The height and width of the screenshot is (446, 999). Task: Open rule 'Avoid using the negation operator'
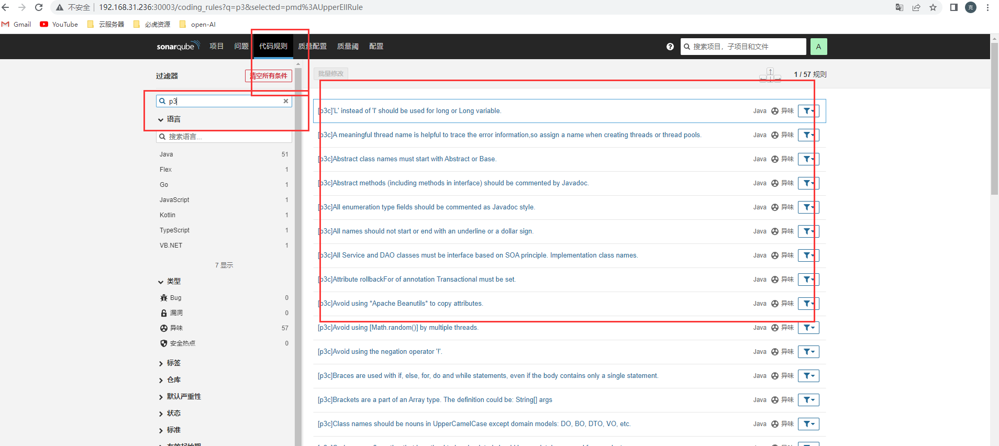[380, 352]
